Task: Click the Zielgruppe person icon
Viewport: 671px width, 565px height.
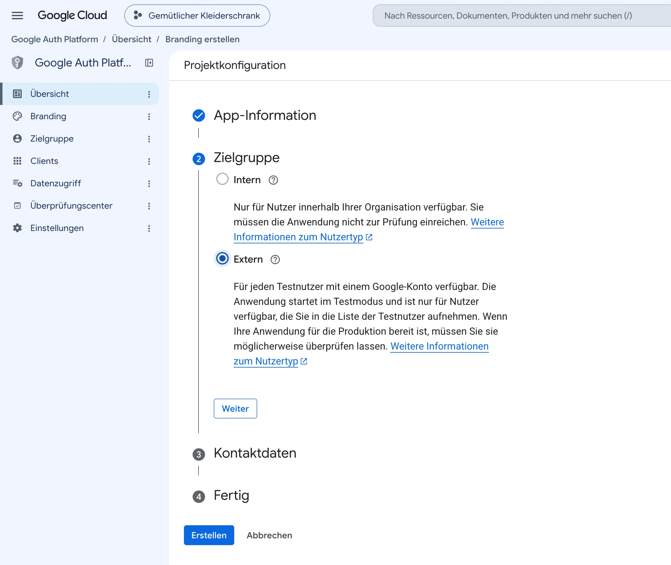Action: click(x=17, y=139)
